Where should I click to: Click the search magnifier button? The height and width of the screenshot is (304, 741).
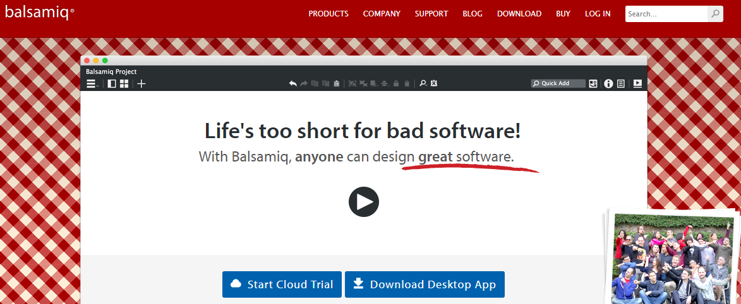pos(716,14)
